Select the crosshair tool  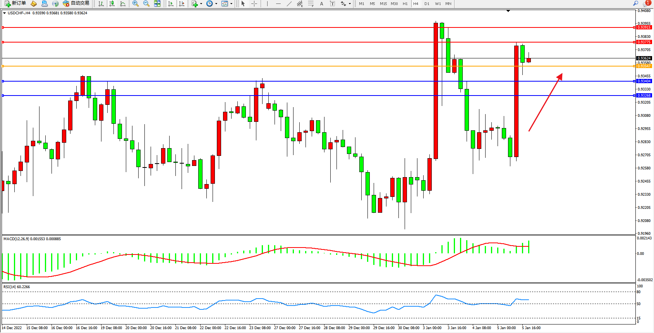tap(254, 3)
